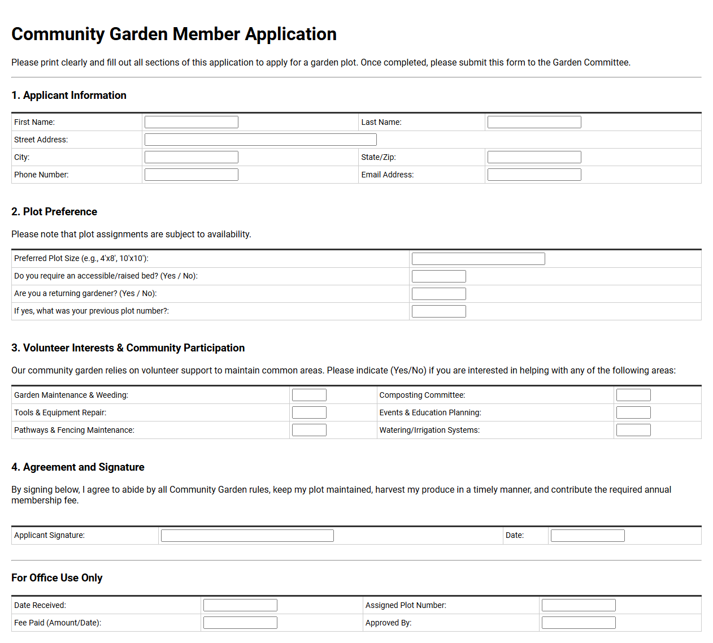Click the 'For Office Use Only' heading
The width and height of the screenshot is (713, 643).
57,578
